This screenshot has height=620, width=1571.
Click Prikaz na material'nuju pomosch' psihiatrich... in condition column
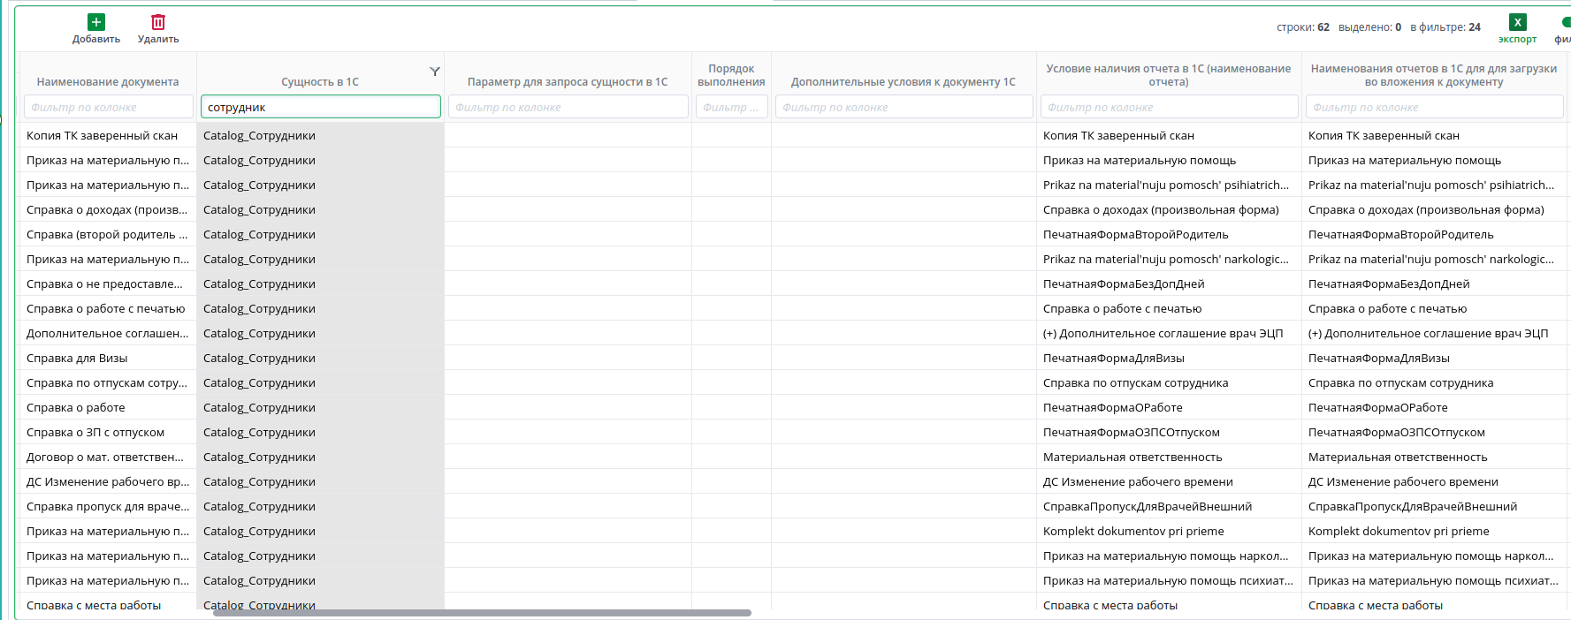point(1166,185)
